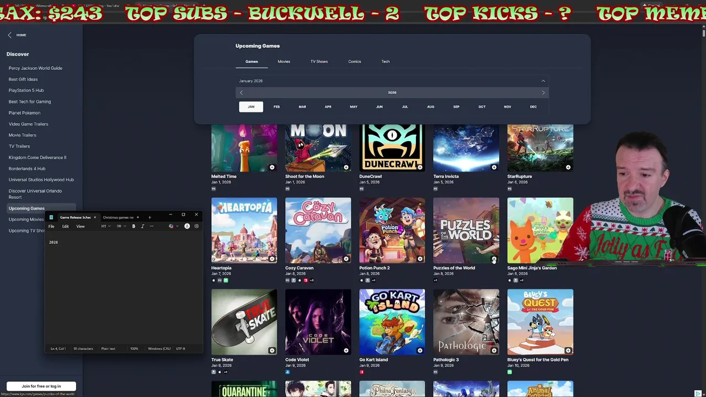Screen dimensions: 706x397
Task: Click the Heartopia game title
Action: (221, 268)
